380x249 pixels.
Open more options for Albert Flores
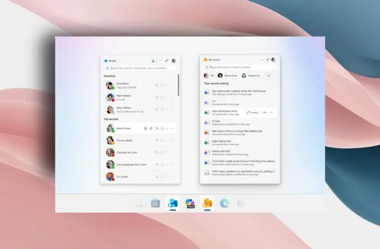173,128
